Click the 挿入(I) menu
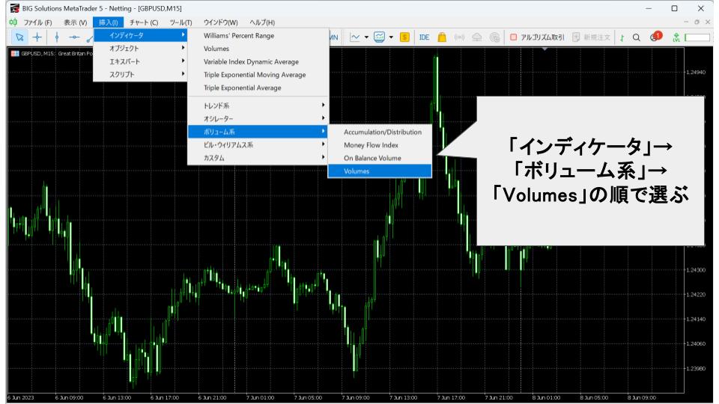Screen dimensions: 719x404 point(108,22)
